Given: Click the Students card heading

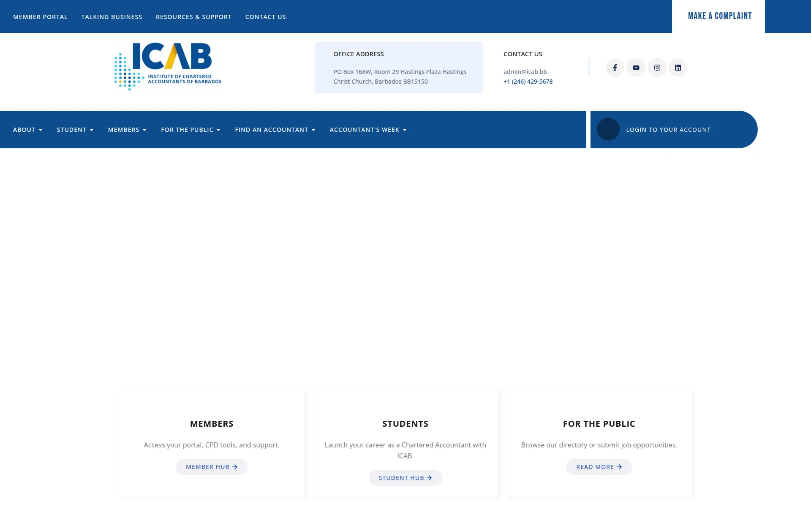Looking at the screenshot, I should coord(405,424).
